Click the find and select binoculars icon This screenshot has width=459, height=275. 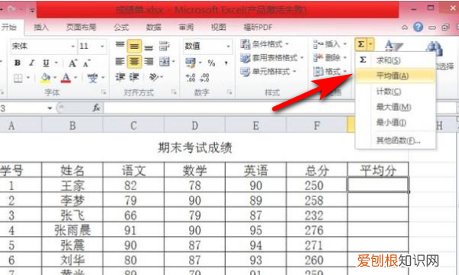point(435,48)
